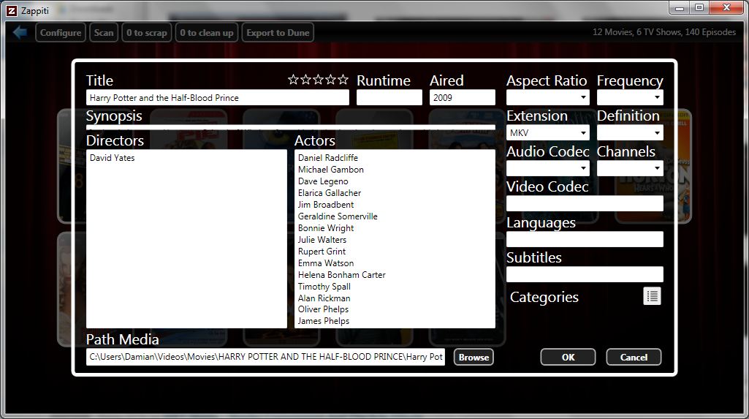Image resolution: width=749 pixels, height=419 pixels.
Task: Select actor Helena Bonham Carter
Action: pyautogui.click(x=341, y=275)
